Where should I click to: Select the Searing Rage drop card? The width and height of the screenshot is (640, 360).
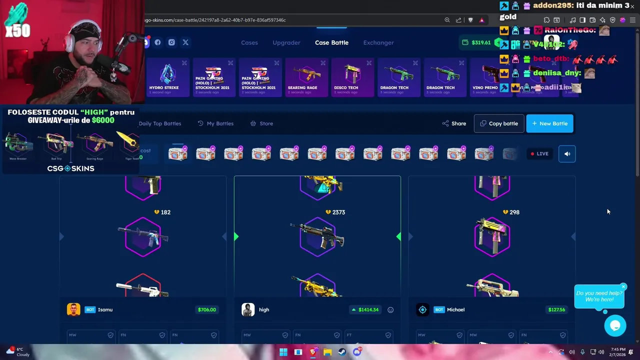pos(306,77)
